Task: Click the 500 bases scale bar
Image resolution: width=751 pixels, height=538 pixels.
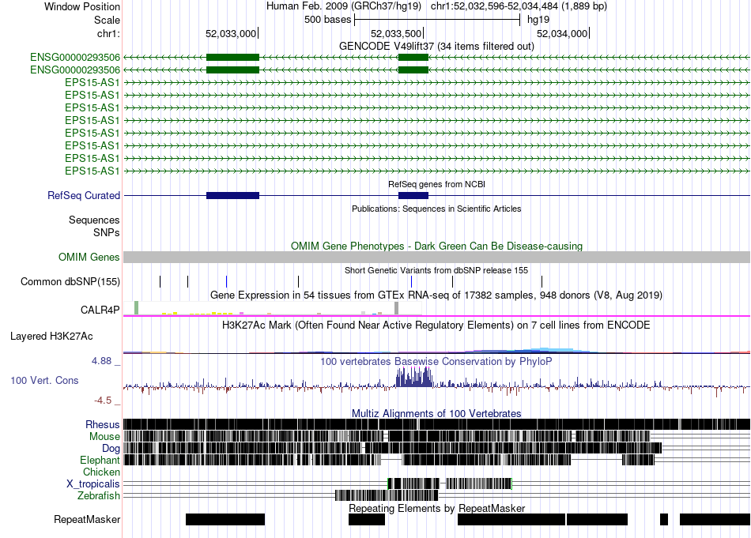Action: tap(437, 20)
